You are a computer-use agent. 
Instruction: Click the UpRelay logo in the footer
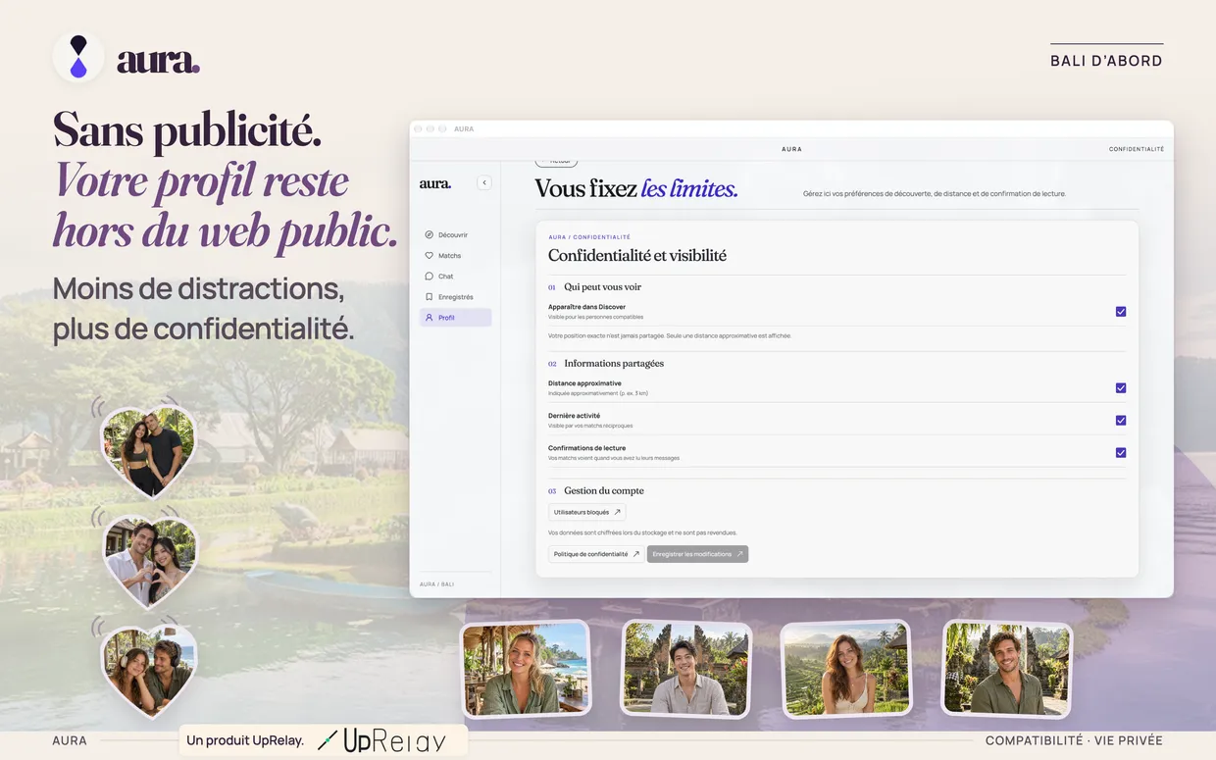point(381,740)
